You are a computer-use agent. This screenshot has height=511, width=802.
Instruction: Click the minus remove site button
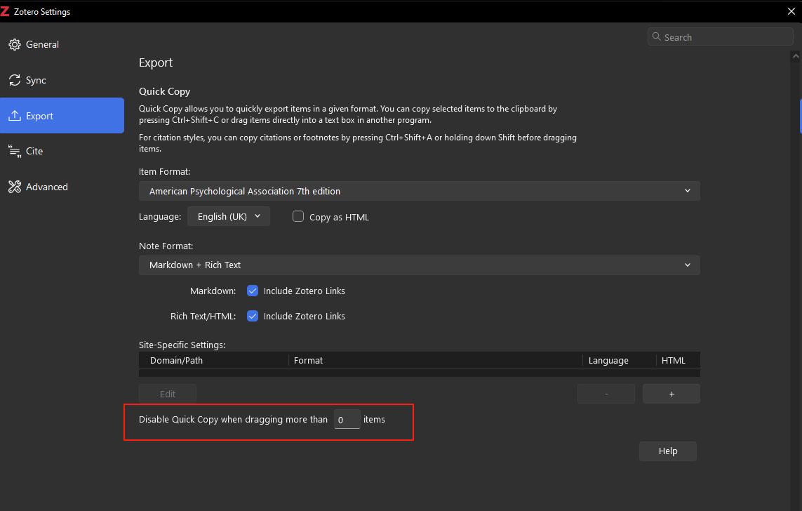coord(606,394)
